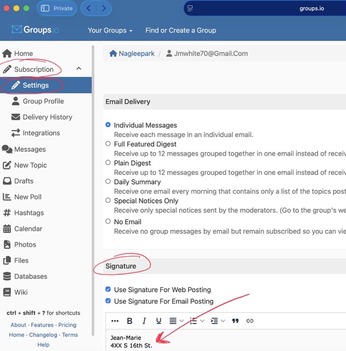Select the Full Featured Digest option
Screen dimensions: 346x351
pos(108,144)
